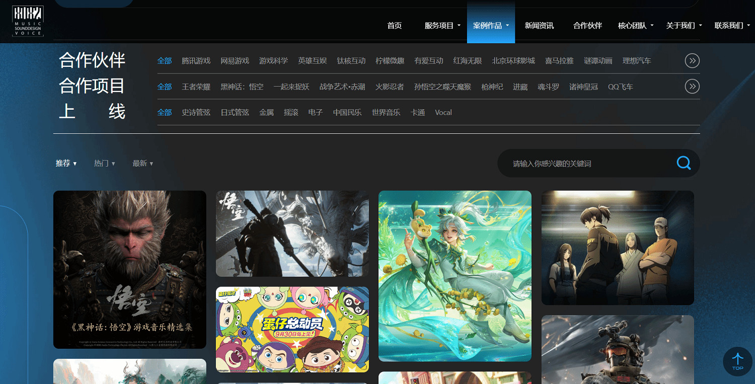Screen dimensions: 755x384
Task: Click the MUSIC SOUNDDESIGN VOICE site logo
Action: coord(27,21)
